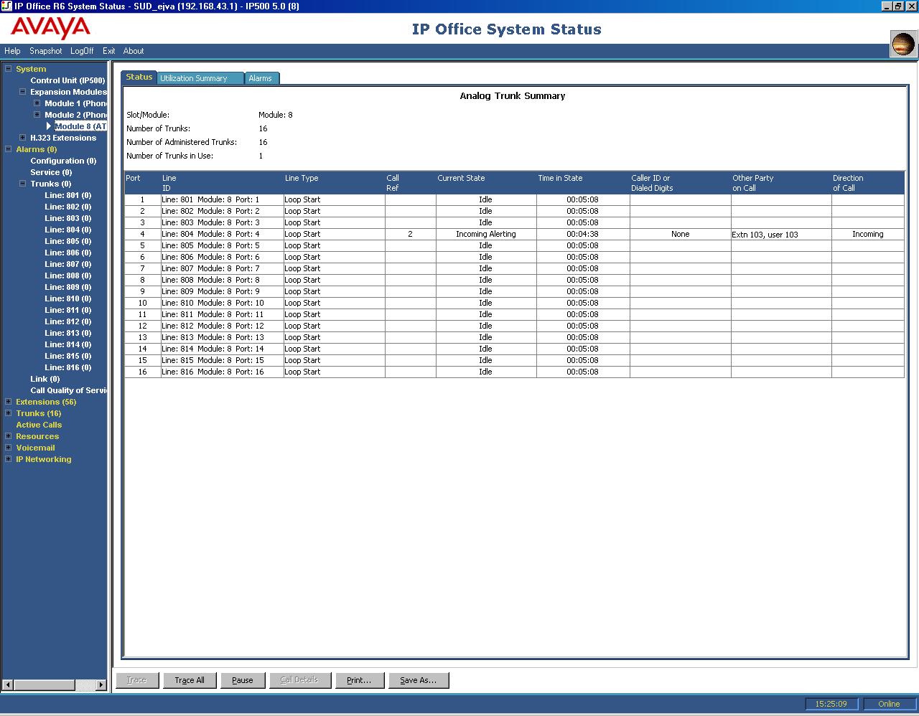Click LogOff in the menu bar
The height and width of the screenshot is (716, 919).
pos(82,51)
